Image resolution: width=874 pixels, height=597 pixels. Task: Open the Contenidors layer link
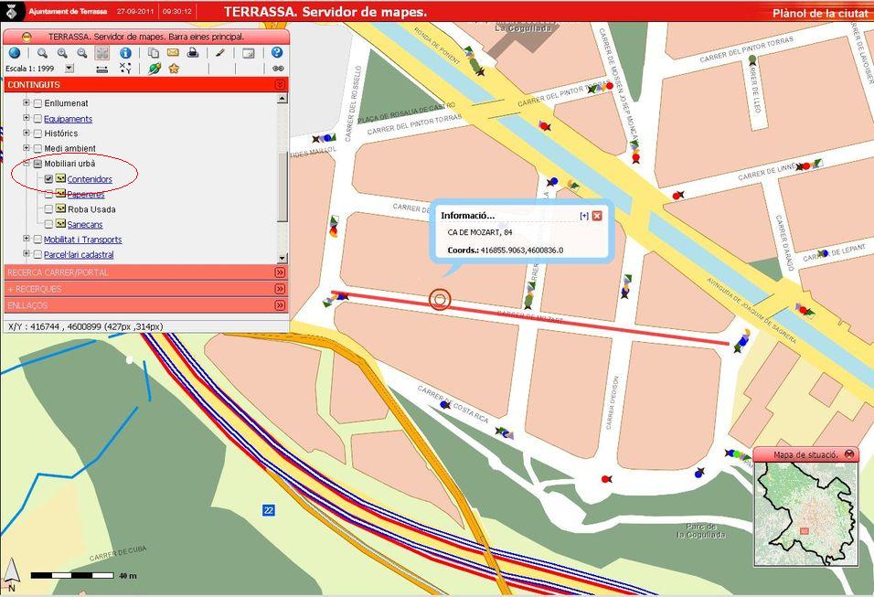pyautogui.click(x=90, y=179)
